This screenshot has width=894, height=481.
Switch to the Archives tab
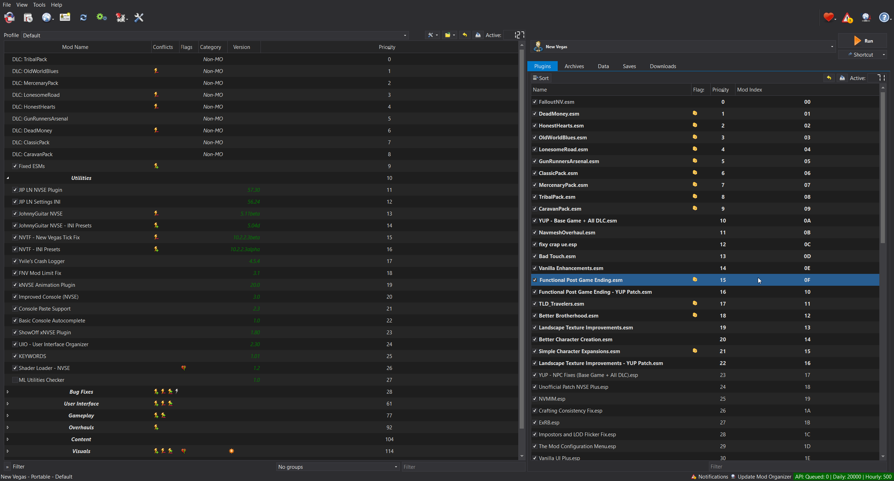[x=574, y=66]
